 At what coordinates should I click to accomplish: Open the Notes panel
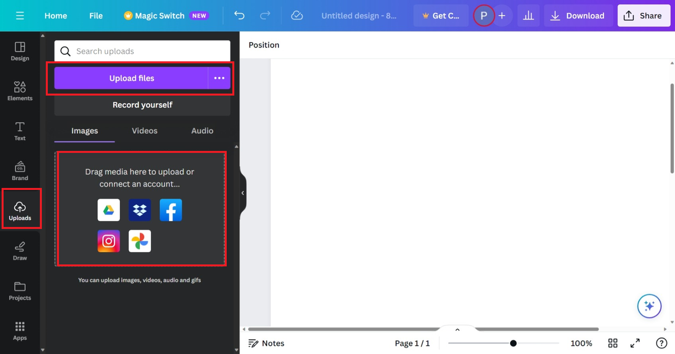(x=266, y=343)
